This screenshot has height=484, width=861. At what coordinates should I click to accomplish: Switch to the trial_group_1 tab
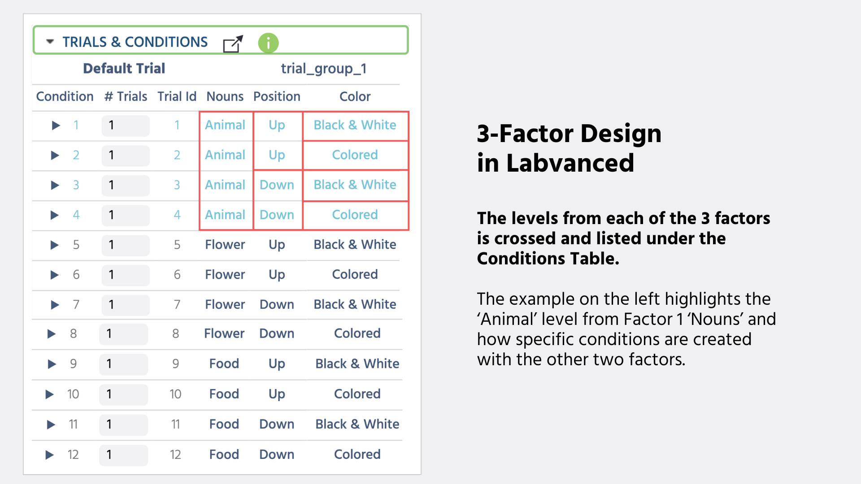pyautogui.click(x=324, y=69)
